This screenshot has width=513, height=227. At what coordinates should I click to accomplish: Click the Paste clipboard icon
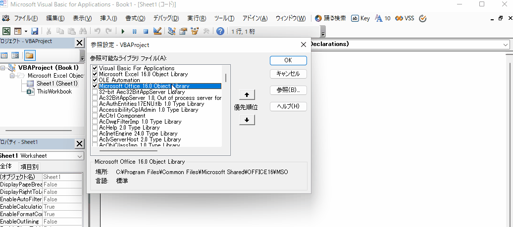pyautogui.click(x=71, y=31)
